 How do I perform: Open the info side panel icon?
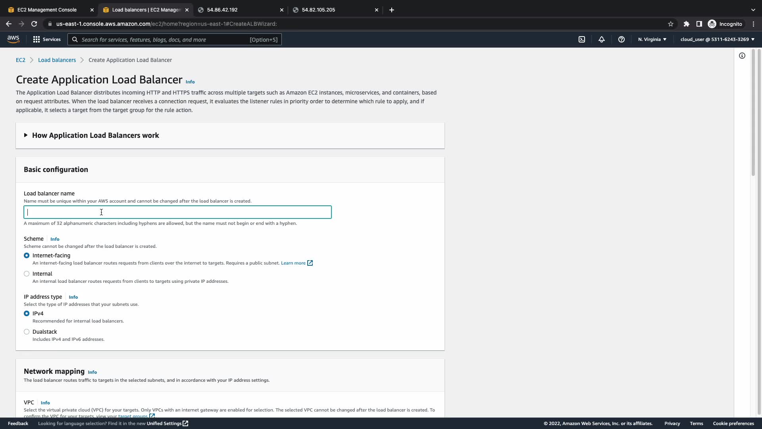tap(742, 56)
